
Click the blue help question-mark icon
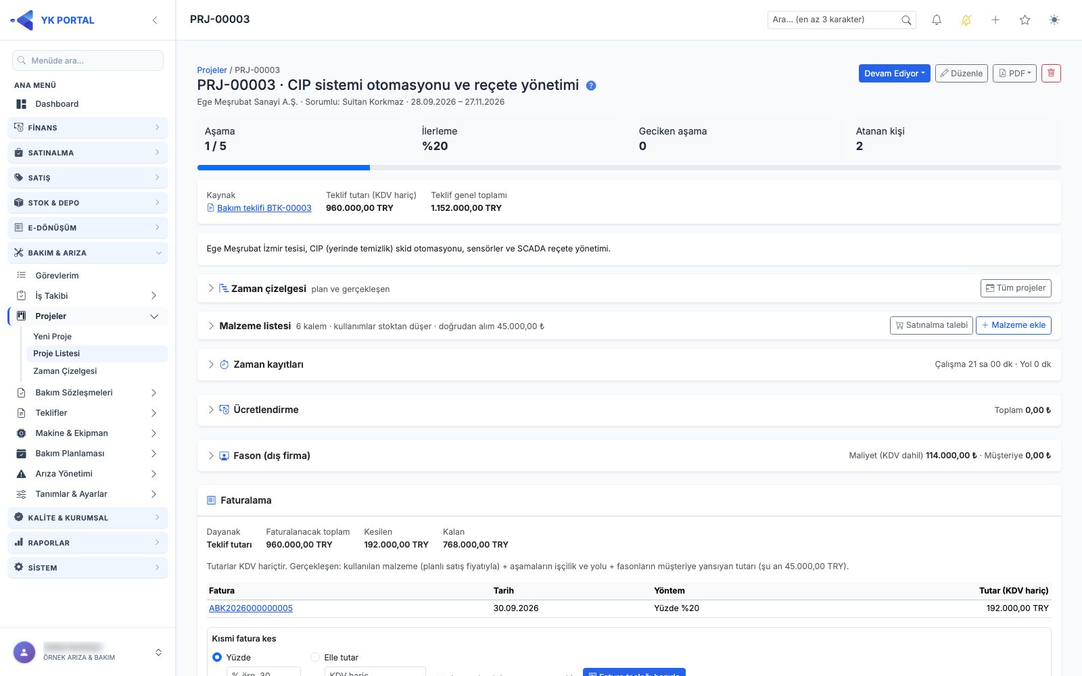tap(591, 86)
